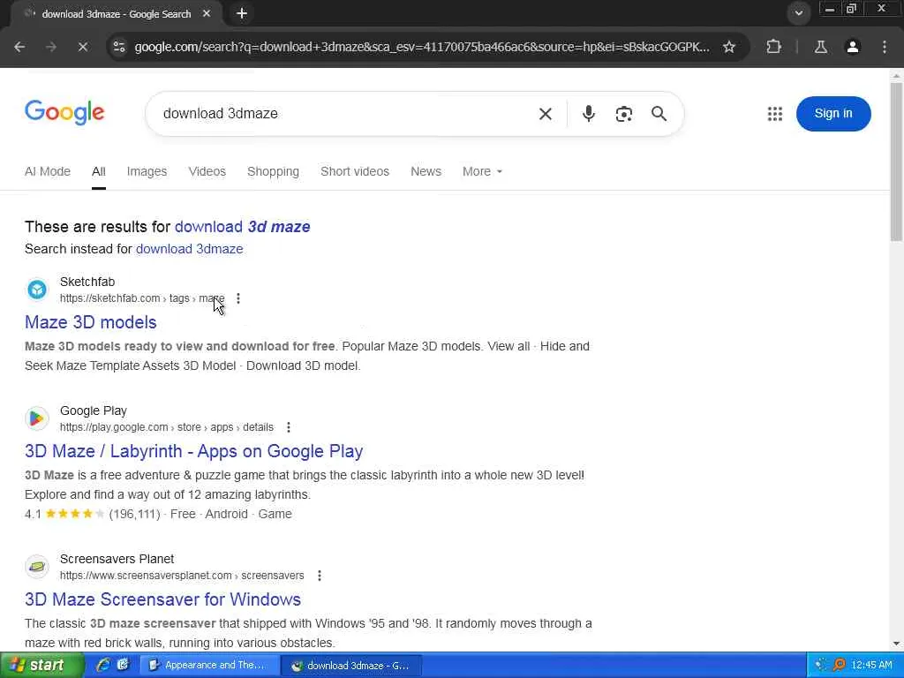Click the screensaversplanet.com breadcrumb URL
904x678 pixels.
pos(182,576)
